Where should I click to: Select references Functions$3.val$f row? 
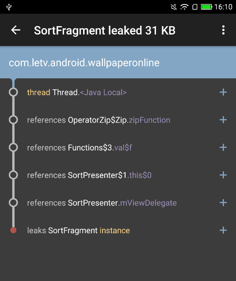pyautogui.click(x=118, y=147)
